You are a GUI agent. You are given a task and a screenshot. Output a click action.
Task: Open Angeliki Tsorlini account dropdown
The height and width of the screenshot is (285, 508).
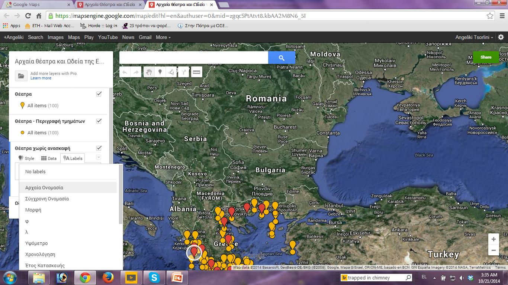[x=474, y=37]
